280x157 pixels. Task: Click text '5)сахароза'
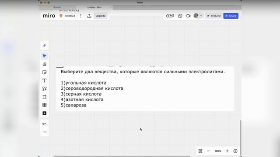(73, 105)
